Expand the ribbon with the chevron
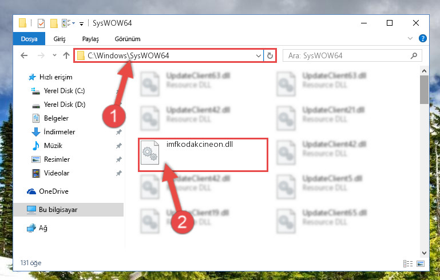Screen dimensions: 440x280 (x=410, y=38)
